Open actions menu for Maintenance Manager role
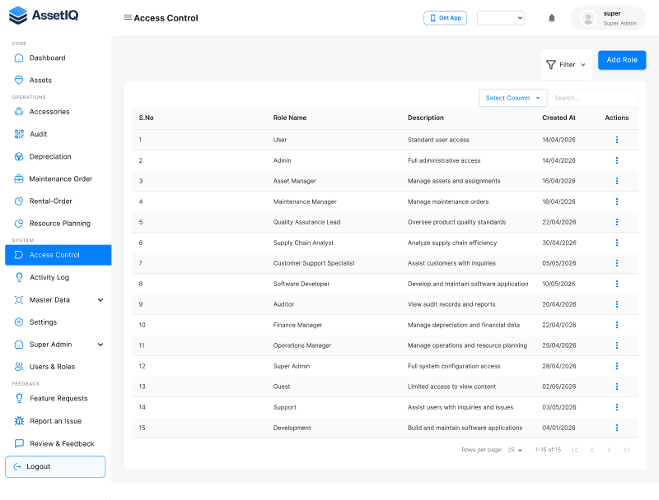This screenshot has width=659, height=500. (616, 201)
